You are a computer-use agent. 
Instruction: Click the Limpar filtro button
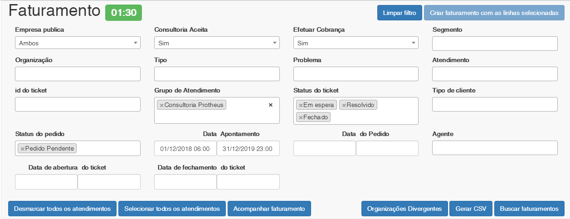pyautogui.click(x=399, y=13)
